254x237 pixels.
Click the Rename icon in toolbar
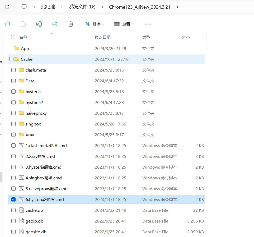click(x=39, y=24)
